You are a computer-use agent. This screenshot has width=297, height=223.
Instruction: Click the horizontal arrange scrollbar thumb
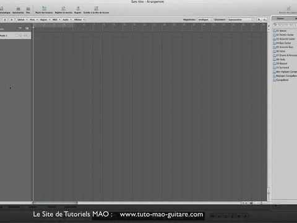pyautogui.click(x=55, y=203)
